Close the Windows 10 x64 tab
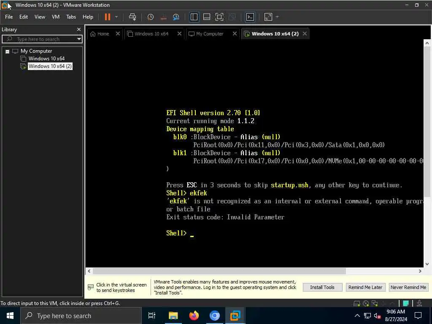Viewport: 432px width, 324px height. coord(179,33)
